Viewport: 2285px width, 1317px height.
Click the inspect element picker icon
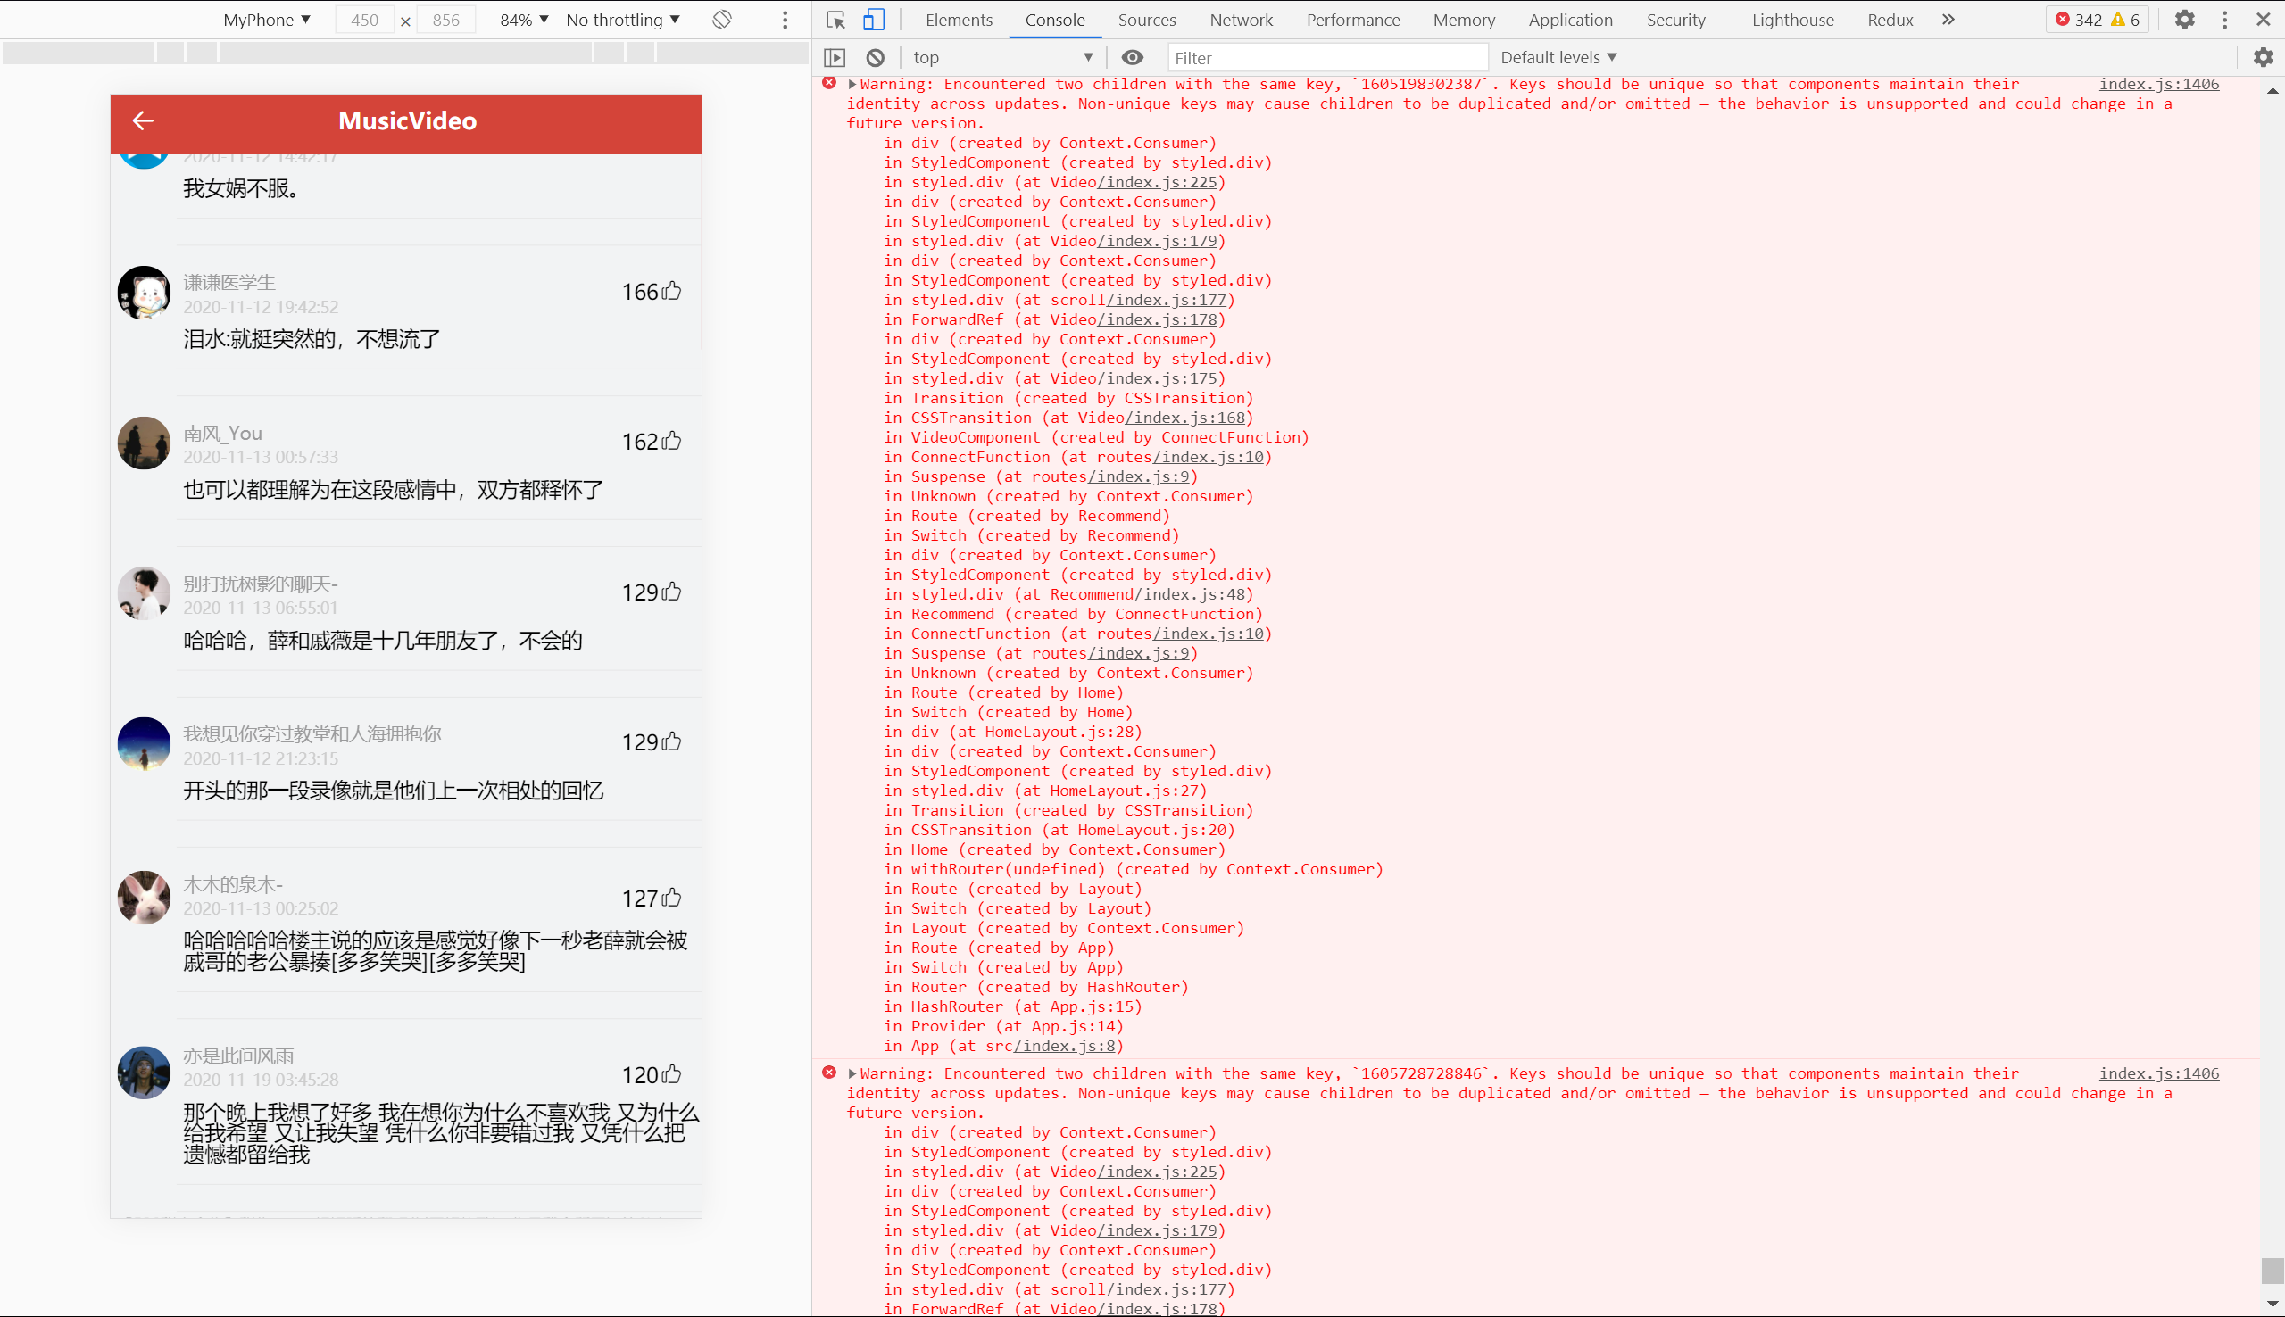click(835, 20)
